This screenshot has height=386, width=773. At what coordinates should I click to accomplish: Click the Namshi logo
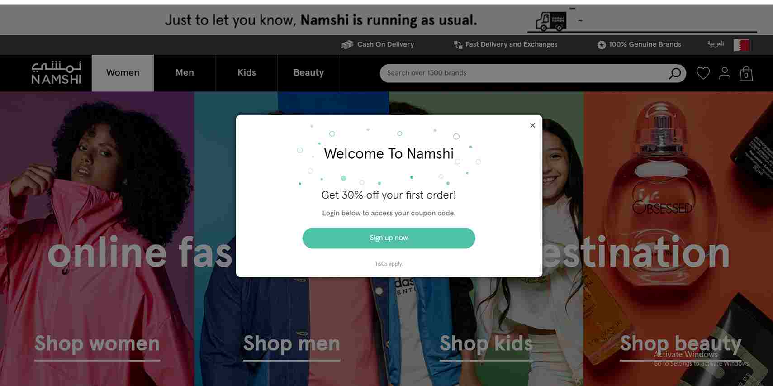(x=56, y=73)
